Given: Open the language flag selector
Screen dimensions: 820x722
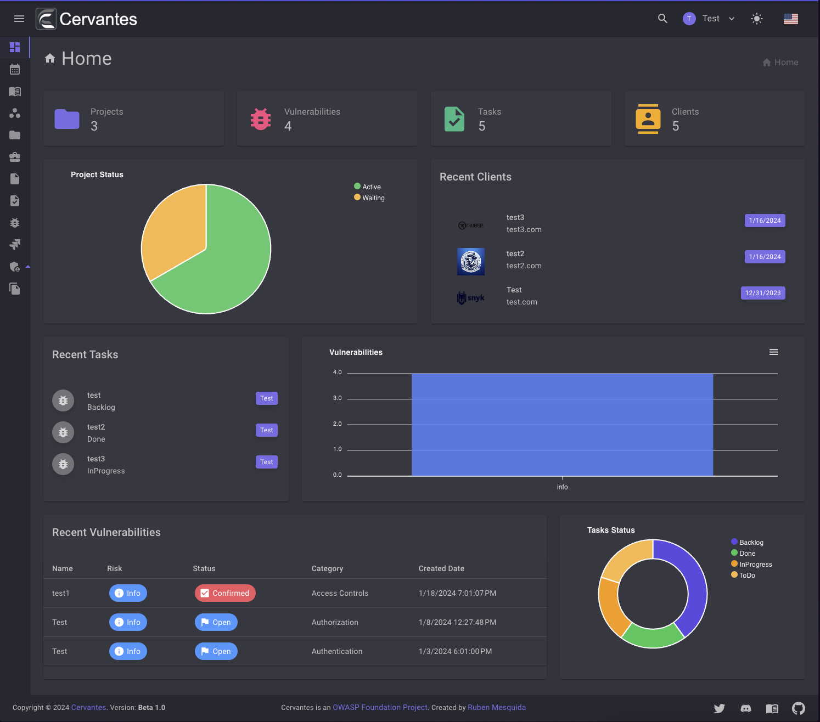Looking at the screenshot, I should 791,19.
